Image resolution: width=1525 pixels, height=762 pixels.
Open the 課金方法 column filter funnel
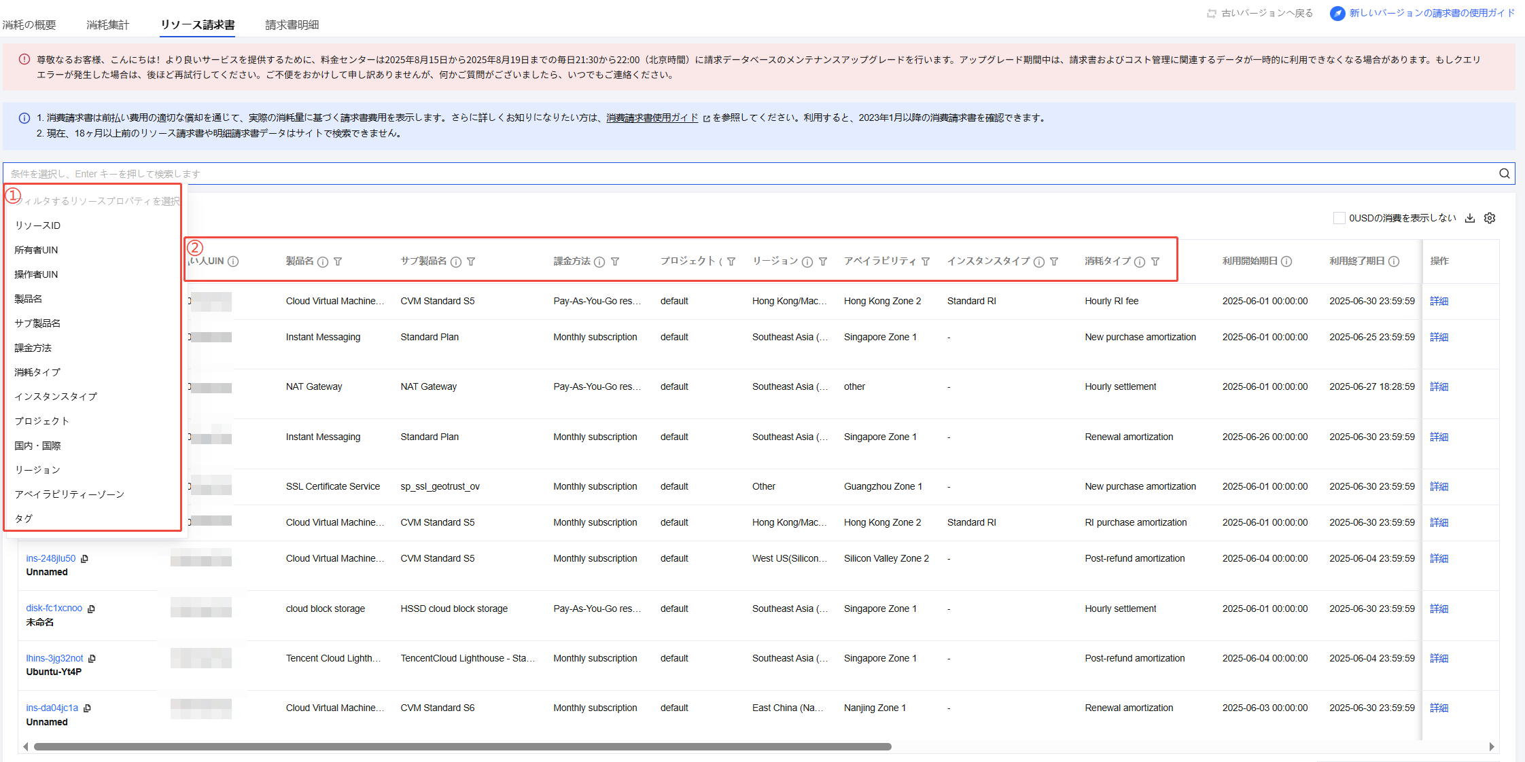(x=615, y=261)
